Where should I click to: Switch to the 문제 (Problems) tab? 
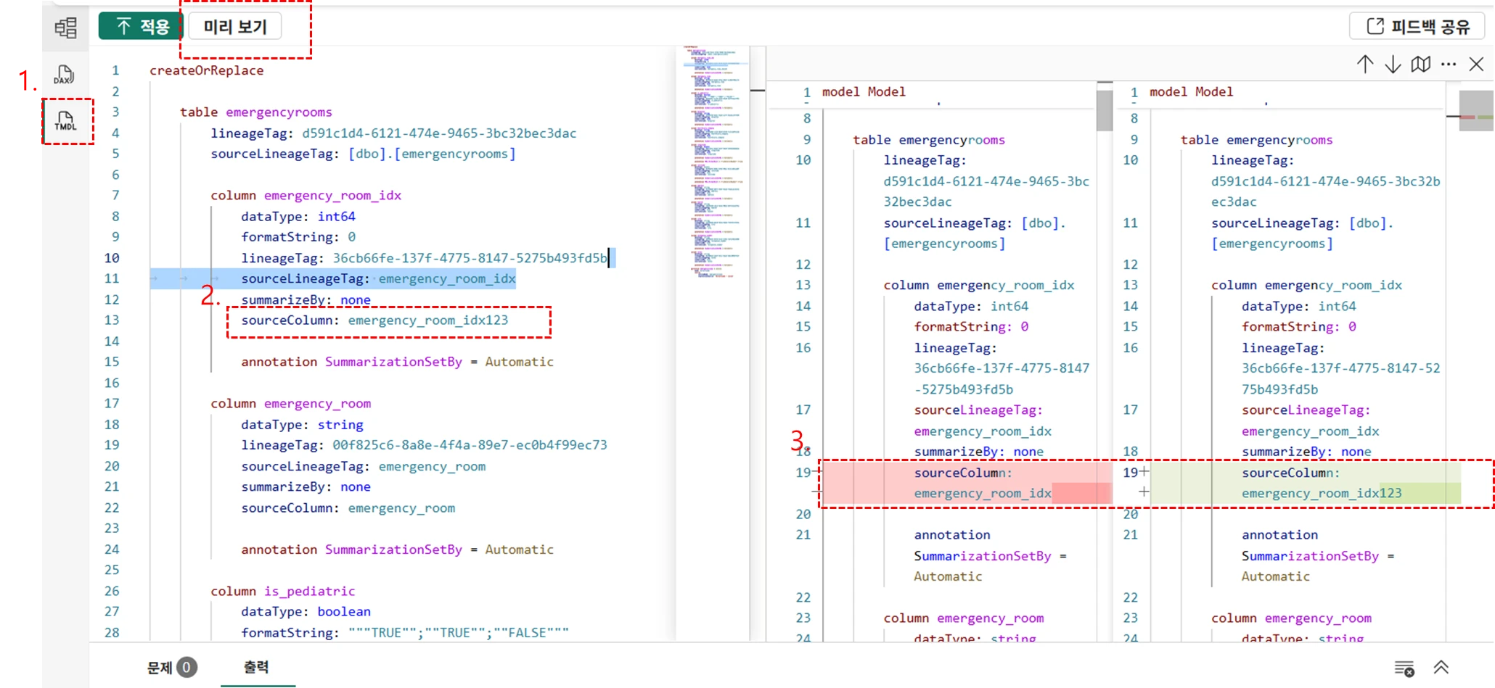click(171, 667)
